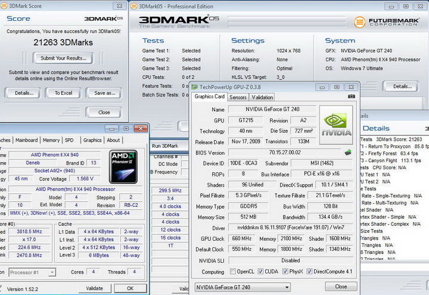429x295 pixels.
Task: Click the Memory Type GDDR5 field
Action: click(248, 206)
